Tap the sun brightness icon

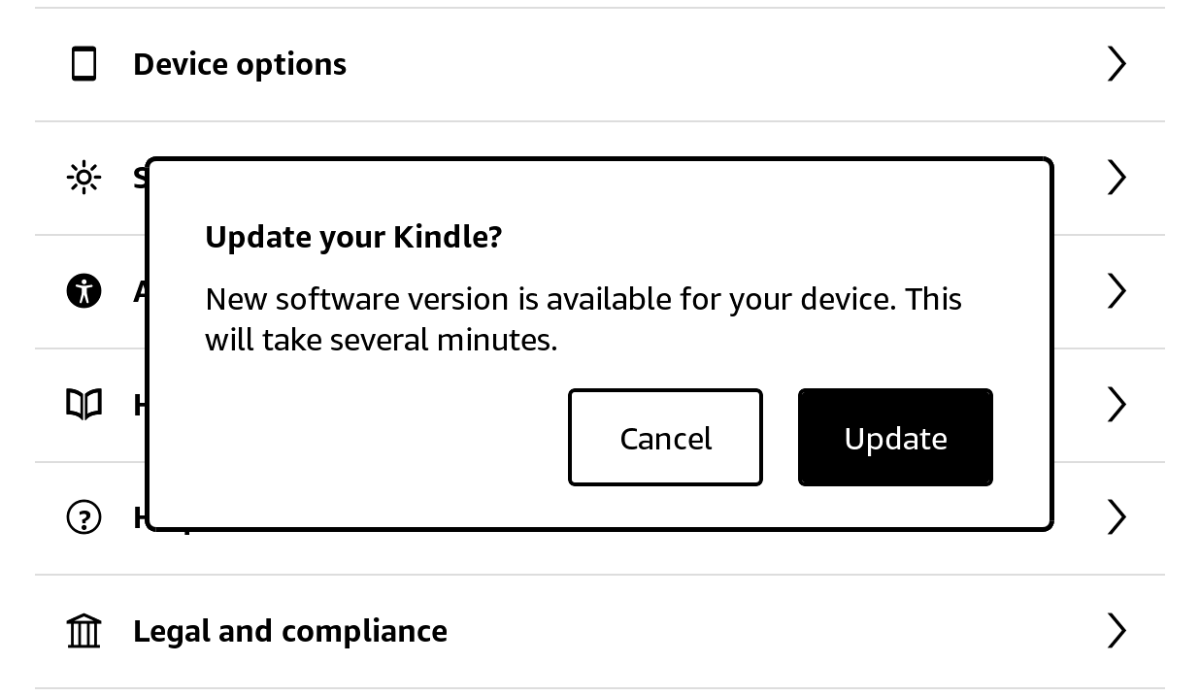pos(84,178)
